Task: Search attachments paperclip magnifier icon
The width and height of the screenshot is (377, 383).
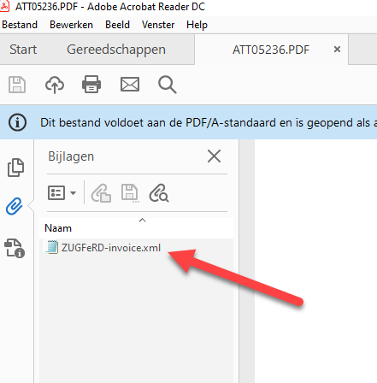Action: [159, 193]
